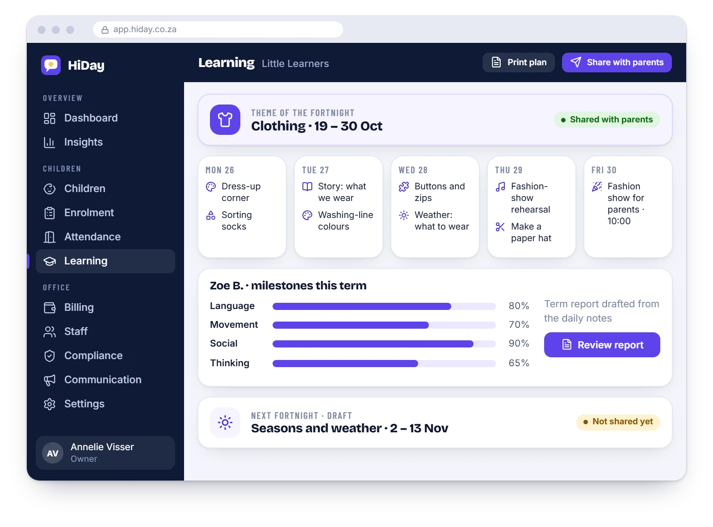Click the palette icon next to Dress-up corner
This screenshot has width=713, height=527.
[211, 187]
